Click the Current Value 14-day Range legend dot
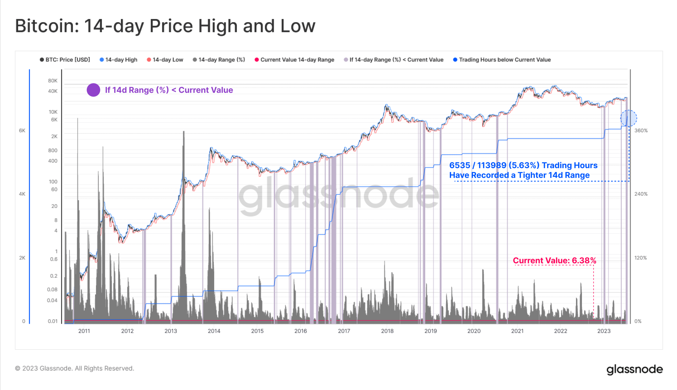Image resolution: width=677 pixels, height=390 pixels. [257, 60]
